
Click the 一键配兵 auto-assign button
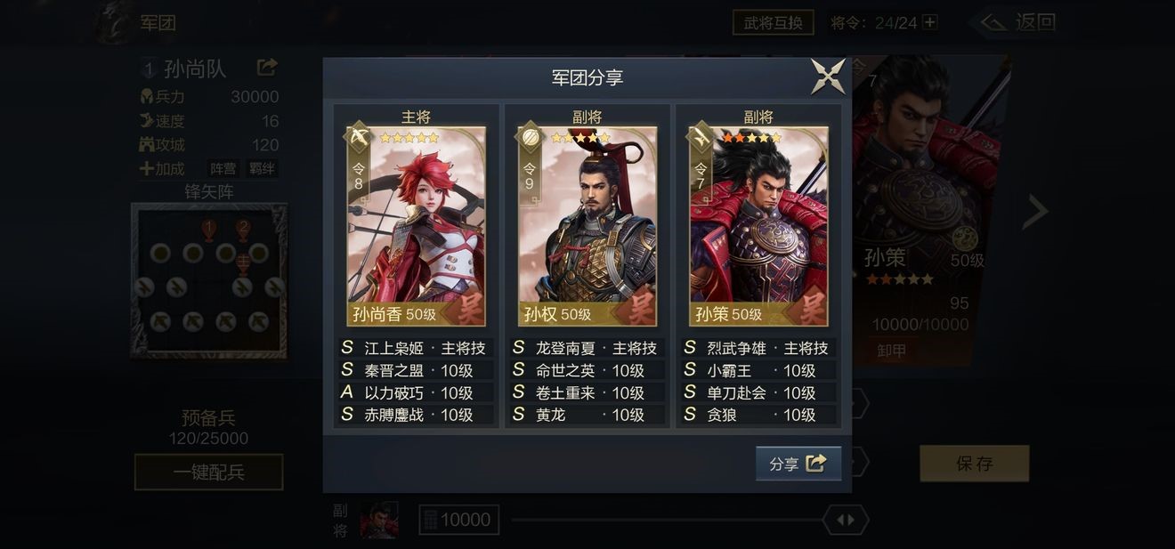pos(209,472)
